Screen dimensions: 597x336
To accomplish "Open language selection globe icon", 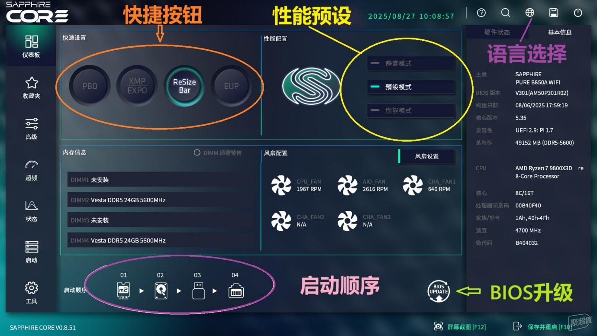I will [x=529, y=13].
